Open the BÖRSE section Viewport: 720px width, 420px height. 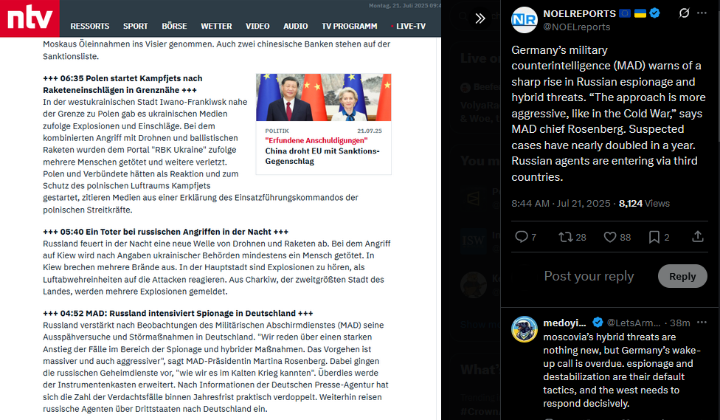pos(174,26)
